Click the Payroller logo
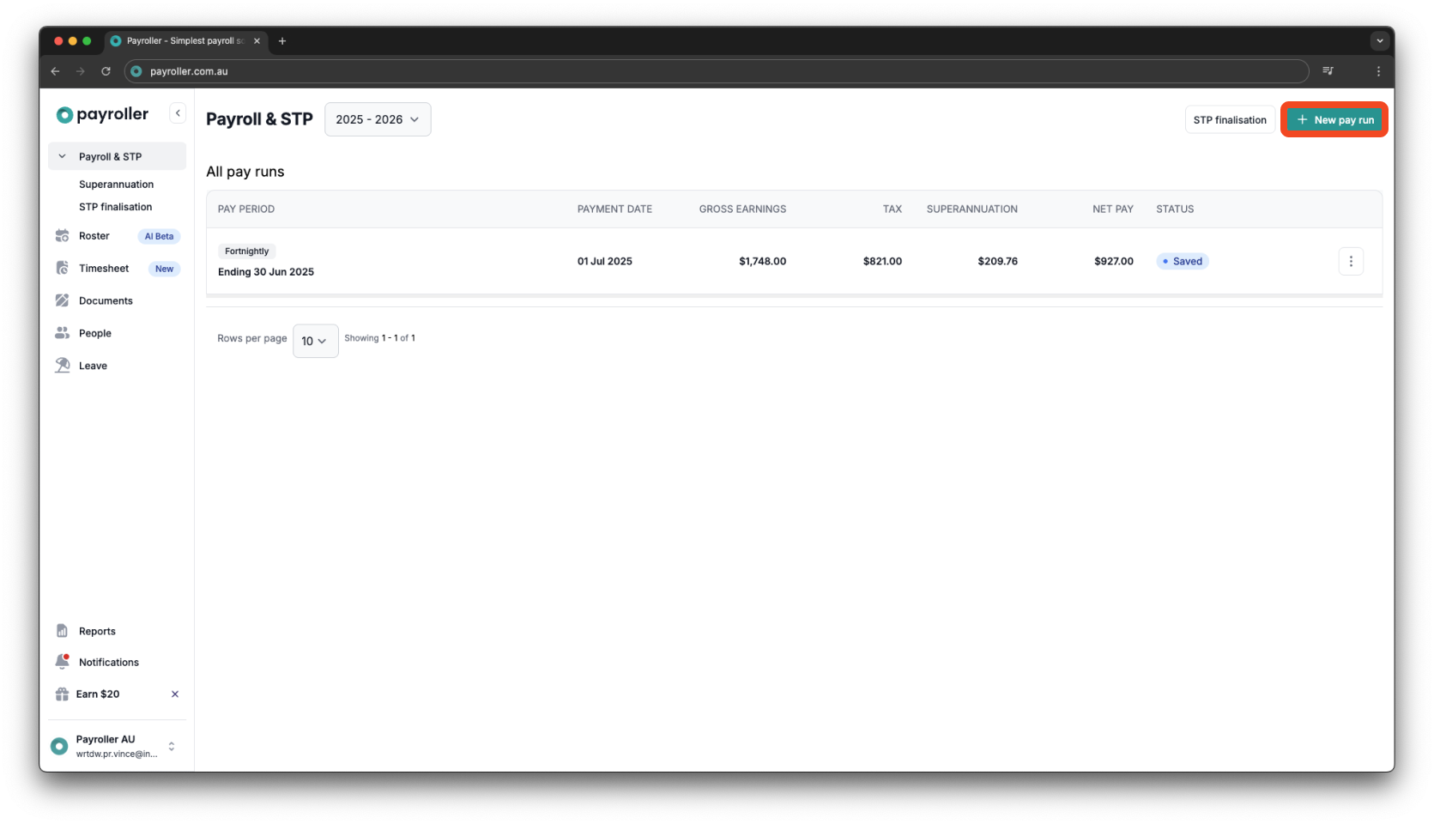 (100, 113)
